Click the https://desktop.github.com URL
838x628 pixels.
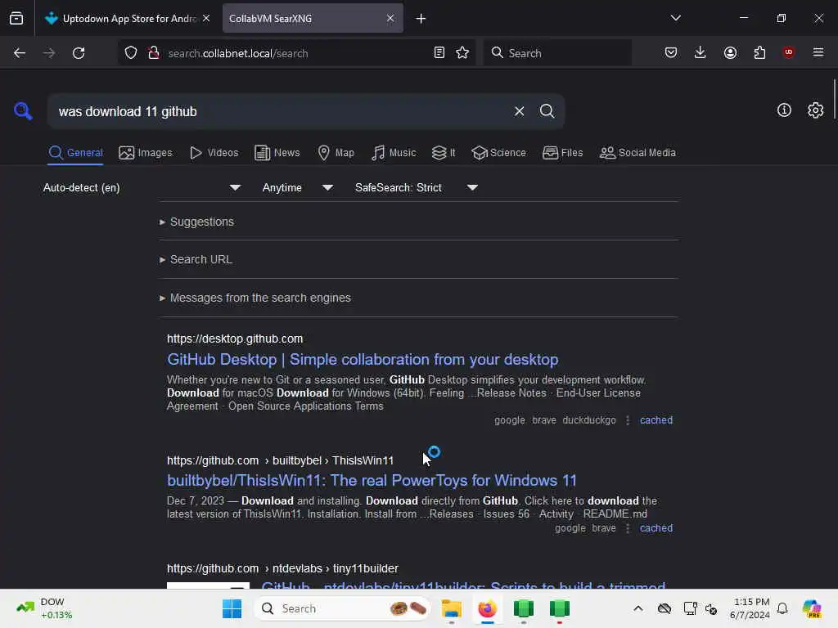[235, 339]
